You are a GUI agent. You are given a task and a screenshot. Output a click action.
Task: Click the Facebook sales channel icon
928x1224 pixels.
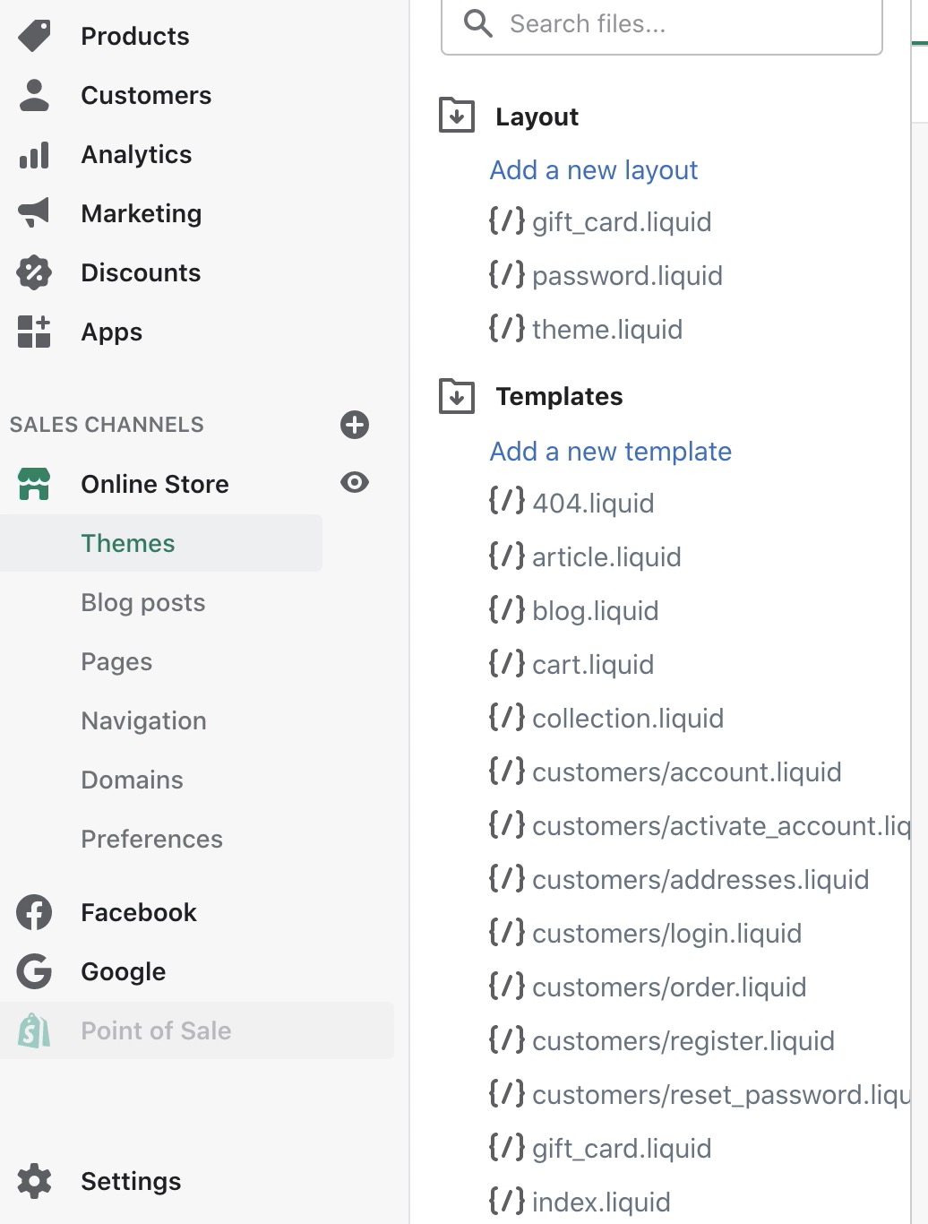(x=34, y=912)
